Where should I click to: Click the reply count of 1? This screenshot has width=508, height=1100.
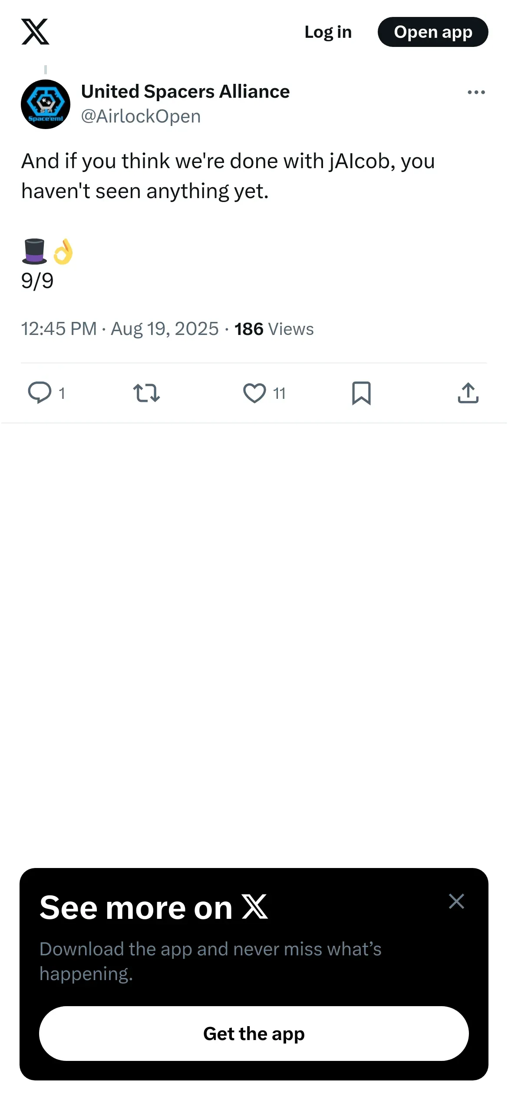[62, 394]
